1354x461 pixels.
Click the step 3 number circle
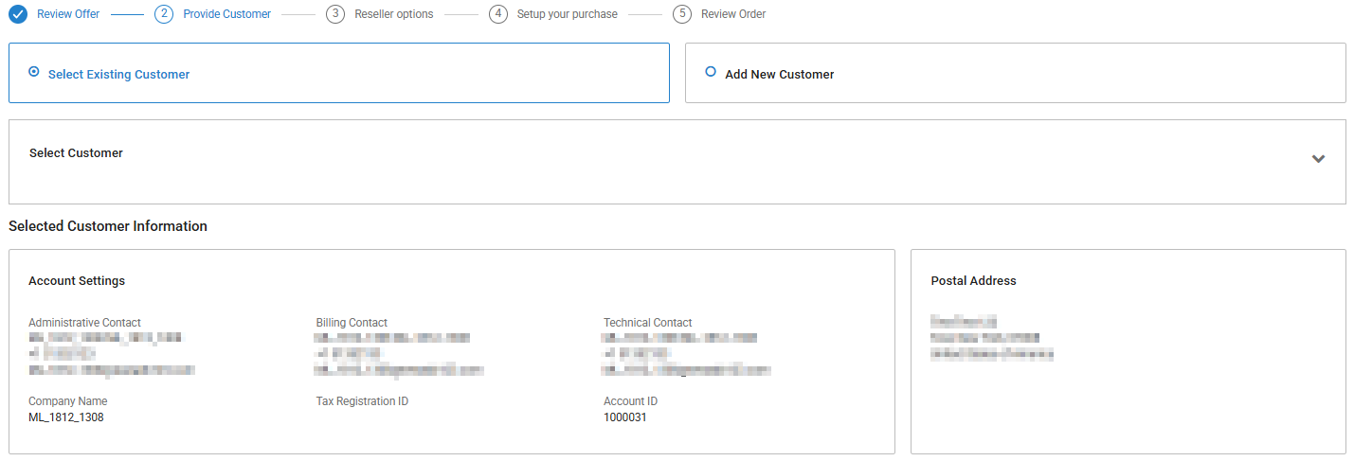pyautogui.click(x=334, y=14)
